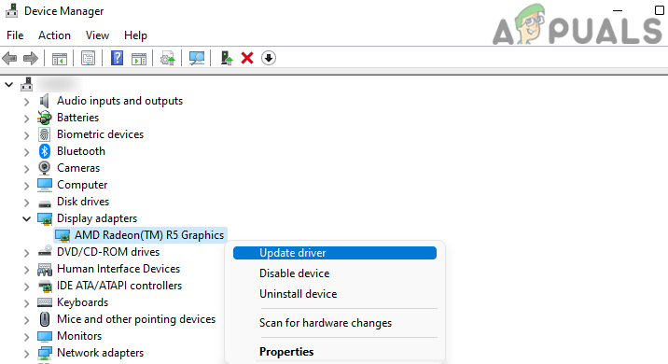Collapse the Display adapters category
Screen dimensions: 668x364
pyautogui.click(x=26, y=218)
